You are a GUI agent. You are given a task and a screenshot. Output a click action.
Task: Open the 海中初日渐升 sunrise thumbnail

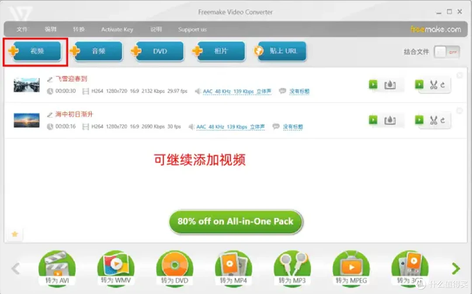pyautogui.click(x=27, y=120)
